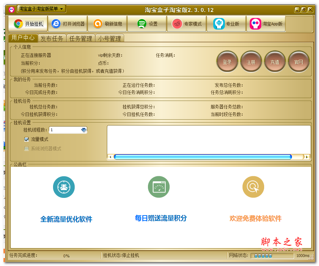Click the round 充值 button
The image size is (319, 266).
coord(275,62)
